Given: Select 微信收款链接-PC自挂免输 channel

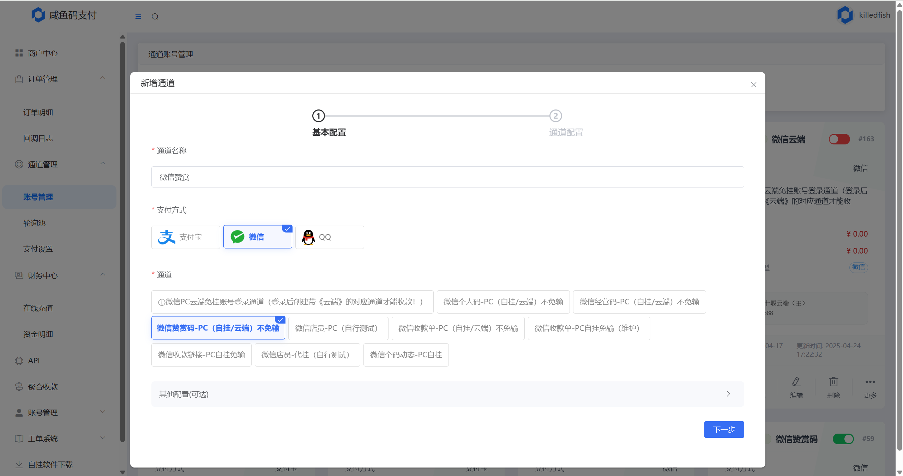Looking at the screenshot, I should point(201,355).
